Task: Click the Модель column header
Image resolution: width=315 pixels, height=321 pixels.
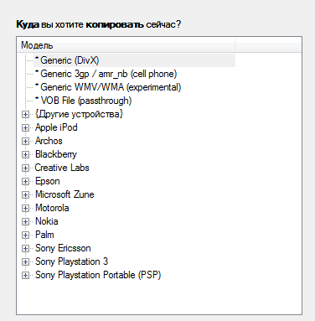Action: click(x=126, y=45)
